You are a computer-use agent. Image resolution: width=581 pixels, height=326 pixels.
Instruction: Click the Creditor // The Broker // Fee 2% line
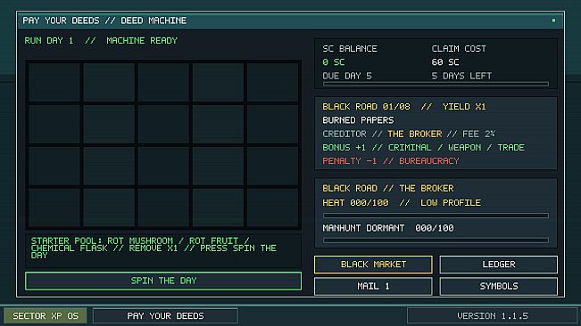coord(409,134)
